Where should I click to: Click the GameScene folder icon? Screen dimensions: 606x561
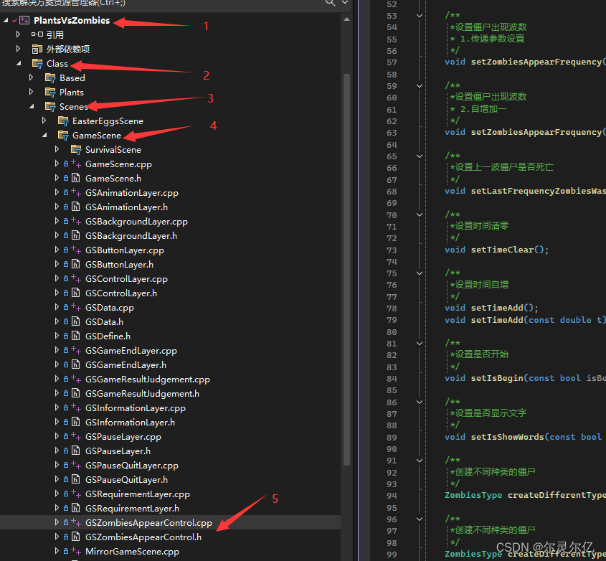[63, 136]
